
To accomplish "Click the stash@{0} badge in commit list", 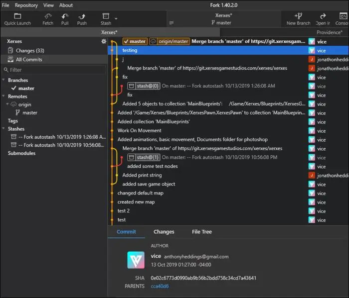I will click(144, 86).
